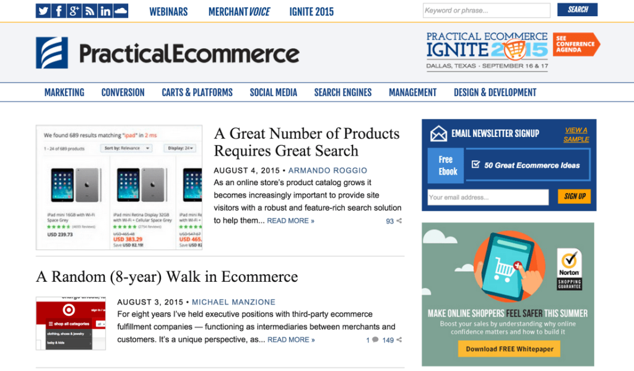Open the email sharing icon in the header
Viewport: 634px width, 371px height.
(x=121, y=10)
